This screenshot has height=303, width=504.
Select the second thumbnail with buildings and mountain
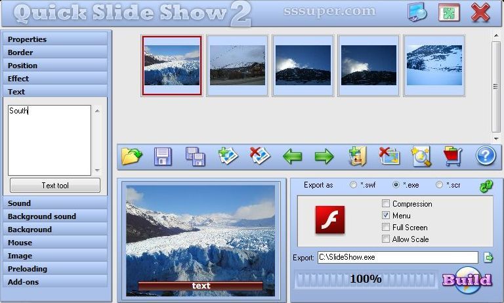[x=238, y=66]
